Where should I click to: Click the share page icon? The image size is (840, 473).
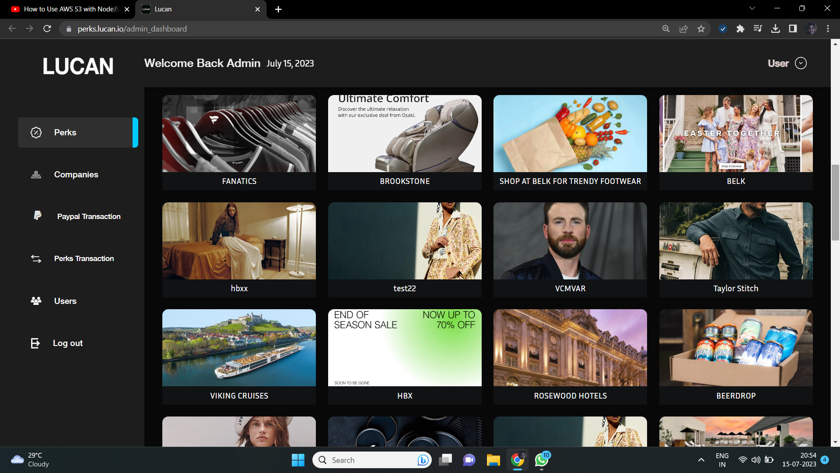[683, 28]
